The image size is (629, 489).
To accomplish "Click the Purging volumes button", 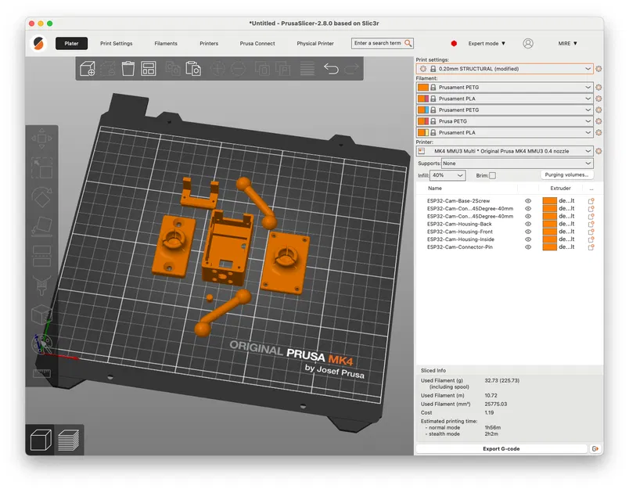I will click(x=566, y=175).
